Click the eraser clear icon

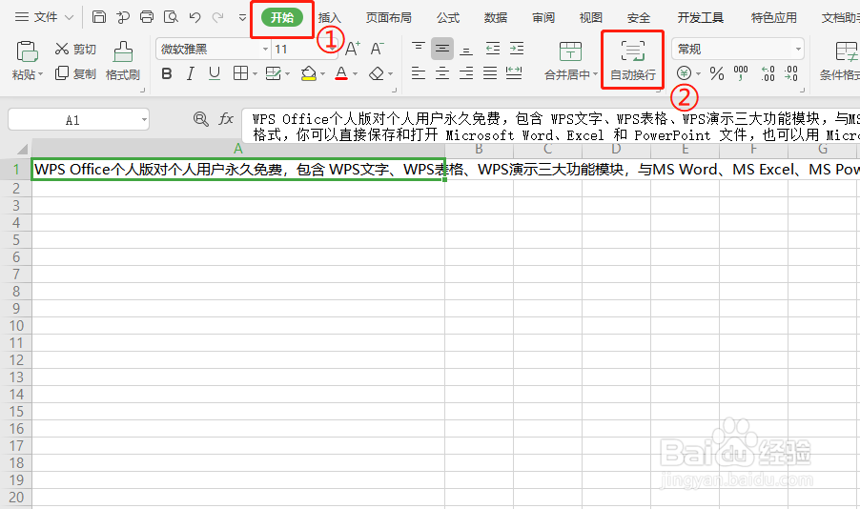[377, 73]
